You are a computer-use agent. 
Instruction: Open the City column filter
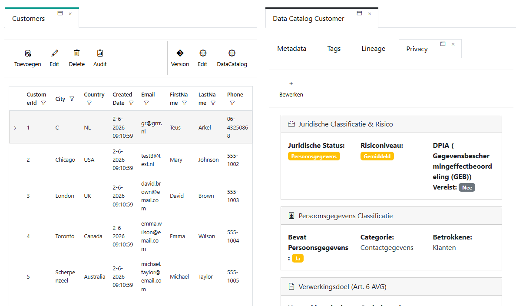[72, 99]
